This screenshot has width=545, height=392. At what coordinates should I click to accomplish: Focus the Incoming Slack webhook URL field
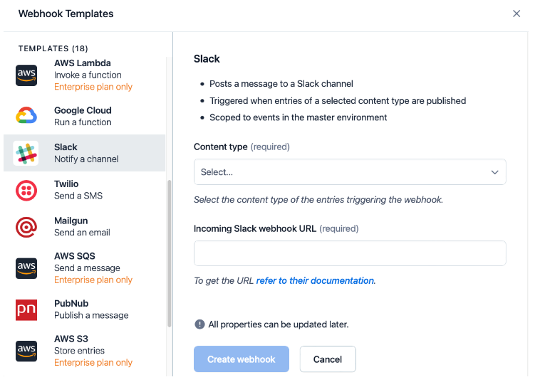coord(349,253)
